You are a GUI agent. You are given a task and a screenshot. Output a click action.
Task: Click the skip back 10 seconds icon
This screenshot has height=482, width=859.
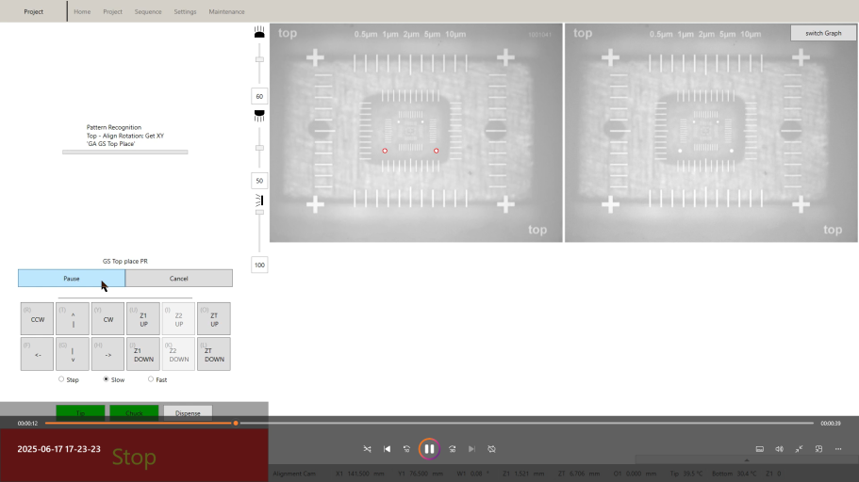[x=406, y=449]
